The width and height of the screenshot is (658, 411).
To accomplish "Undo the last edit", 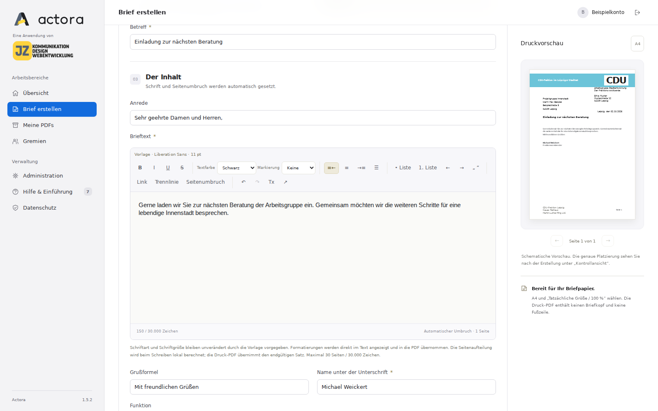I will [x=243, y=182].
